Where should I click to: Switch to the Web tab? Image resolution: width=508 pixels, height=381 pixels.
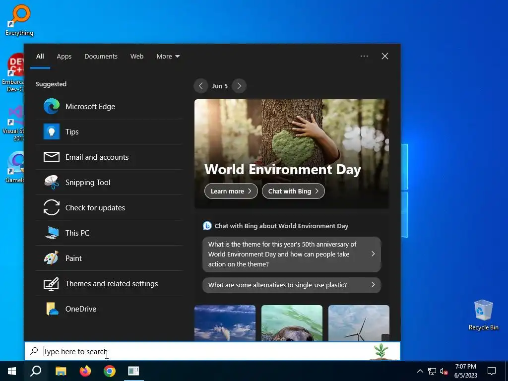point(137,57)
